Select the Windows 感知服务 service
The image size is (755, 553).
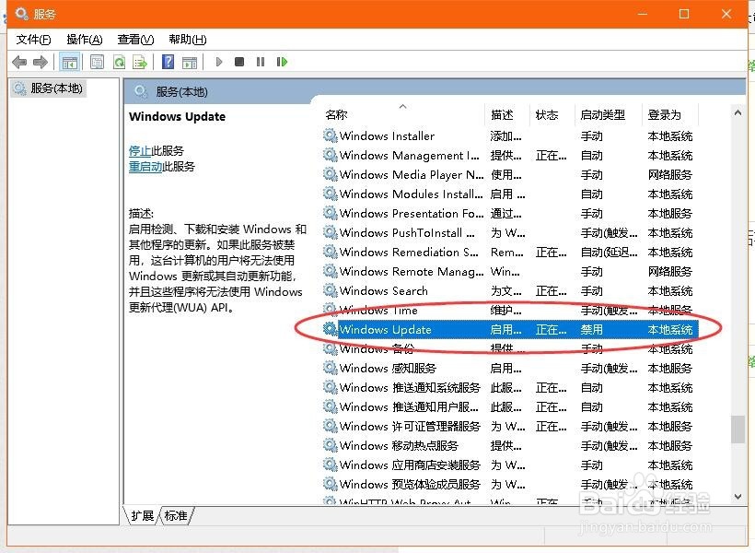509,368
